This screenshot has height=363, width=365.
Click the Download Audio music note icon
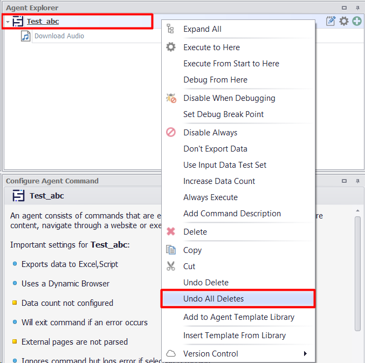pos(26,36)
